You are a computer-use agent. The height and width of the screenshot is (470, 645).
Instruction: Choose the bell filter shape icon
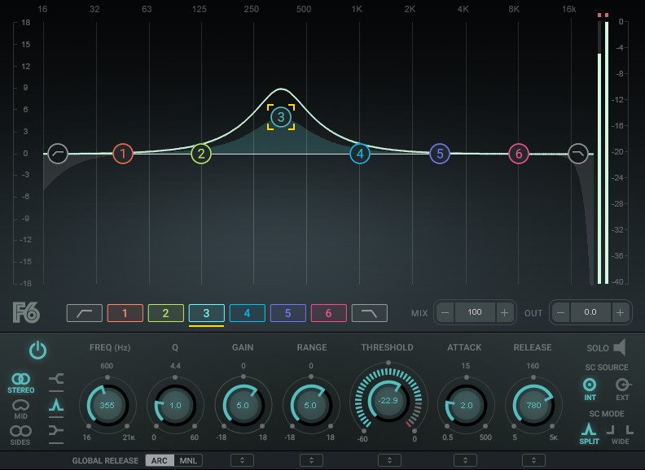point(56,404)
